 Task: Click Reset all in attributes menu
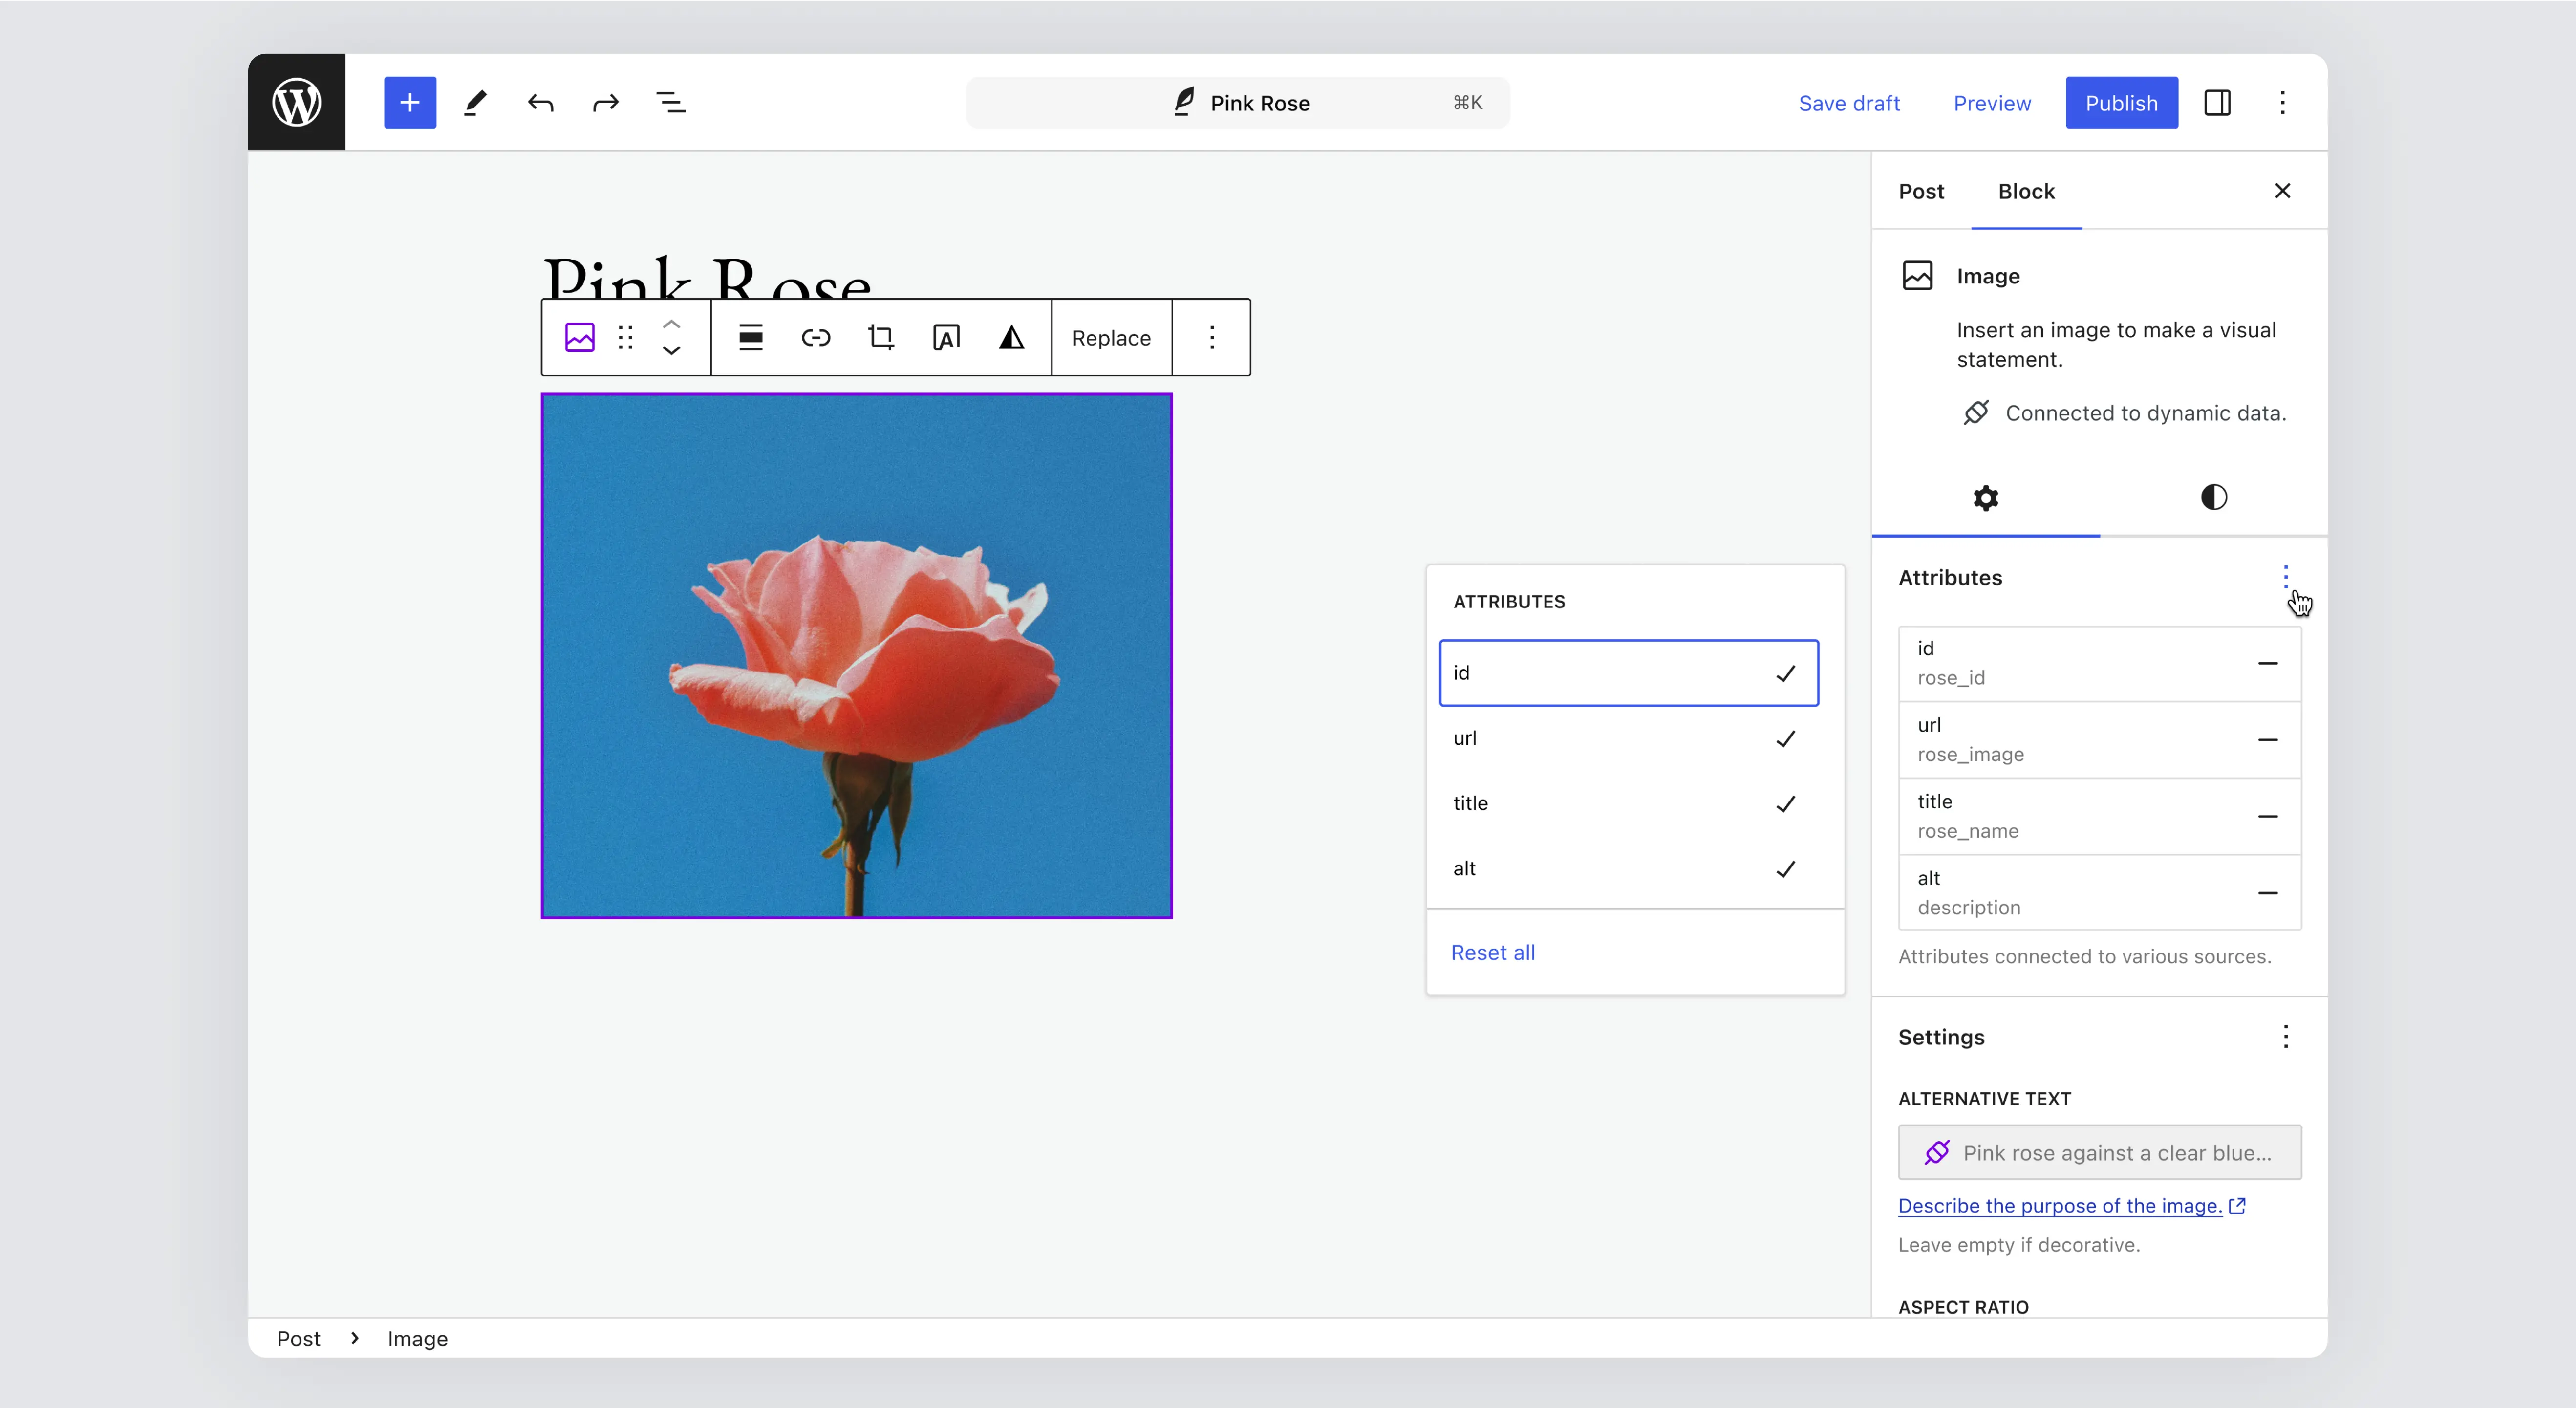coord(1492,953)
